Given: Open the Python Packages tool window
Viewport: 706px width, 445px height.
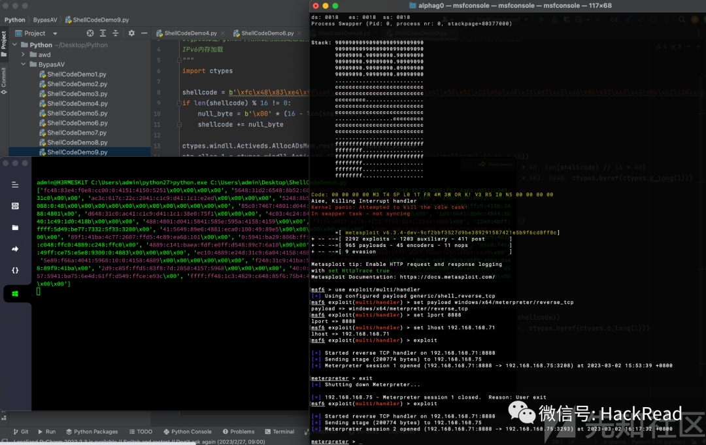Looking at the screenshot, I should pos(92,431).
